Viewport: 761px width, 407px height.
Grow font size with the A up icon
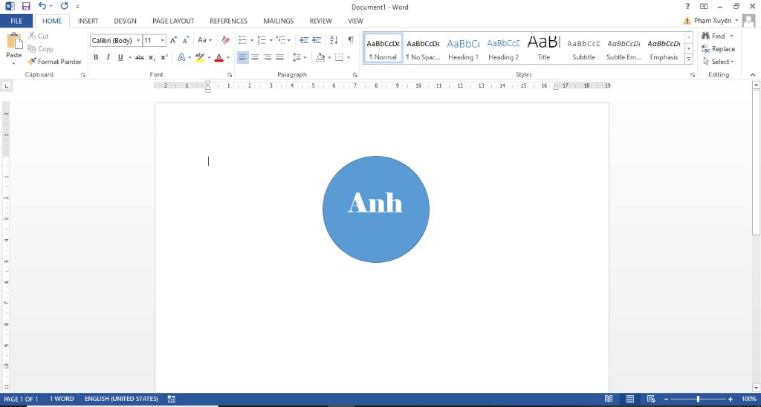[173, 40]
